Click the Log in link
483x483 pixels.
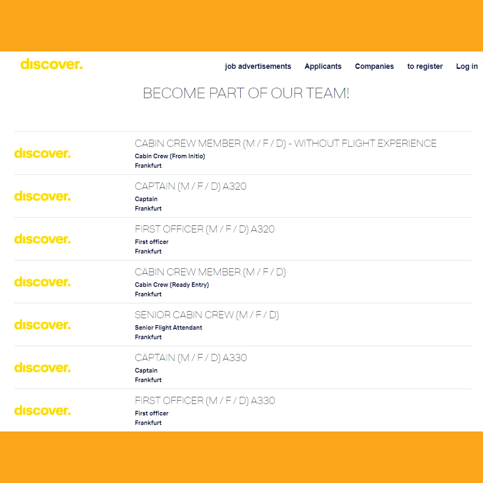tap(467, 66)
